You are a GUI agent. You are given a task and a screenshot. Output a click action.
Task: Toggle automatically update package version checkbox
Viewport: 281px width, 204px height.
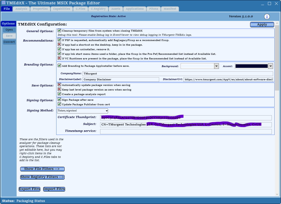59,85
